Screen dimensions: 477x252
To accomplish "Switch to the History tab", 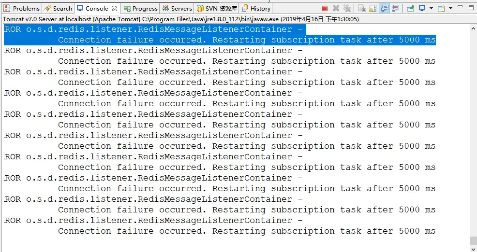I will coord(256,9).
